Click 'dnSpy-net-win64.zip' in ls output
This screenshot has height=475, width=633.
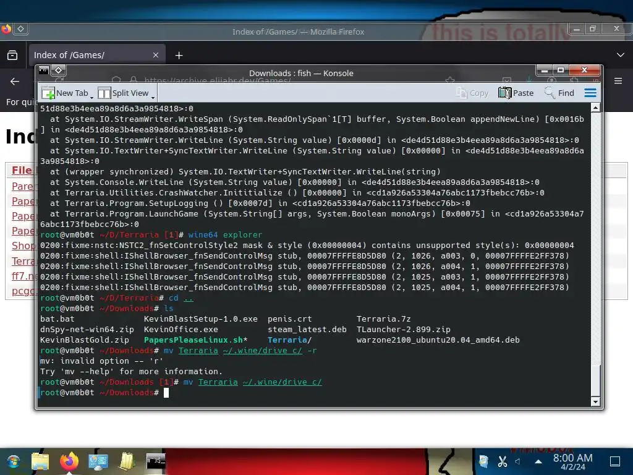tap(87, 330)
